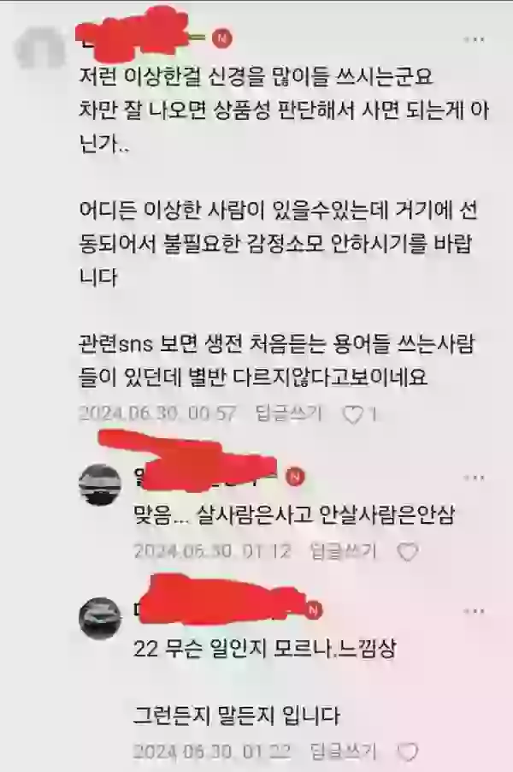The width and height of the screenshot is (513, 772).
Task: Open the avatar of the 22 무슨 일인지 reply author
Action: point(100,618)
